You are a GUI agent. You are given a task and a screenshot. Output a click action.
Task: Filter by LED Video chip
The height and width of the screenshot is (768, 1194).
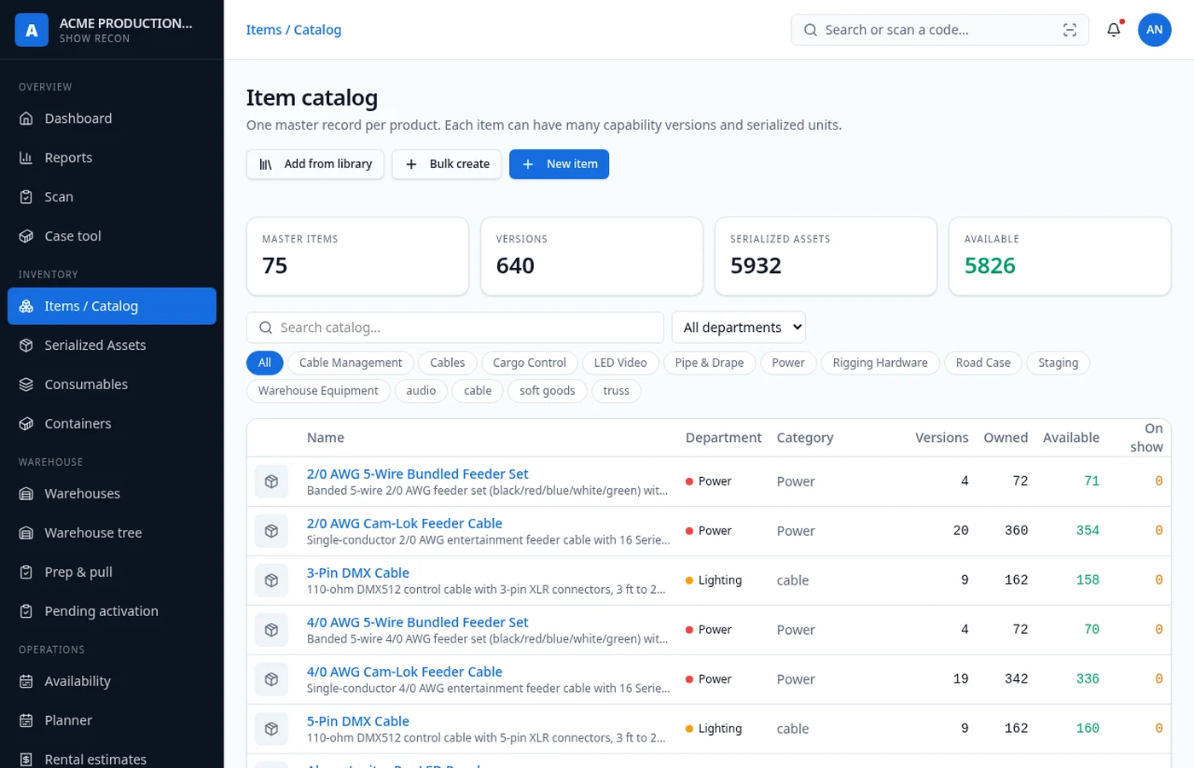pos(620,363)
